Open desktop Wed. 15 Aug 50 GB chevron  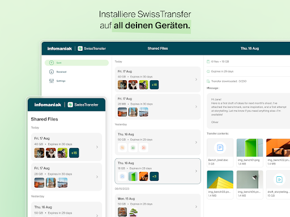coord(196,207)
